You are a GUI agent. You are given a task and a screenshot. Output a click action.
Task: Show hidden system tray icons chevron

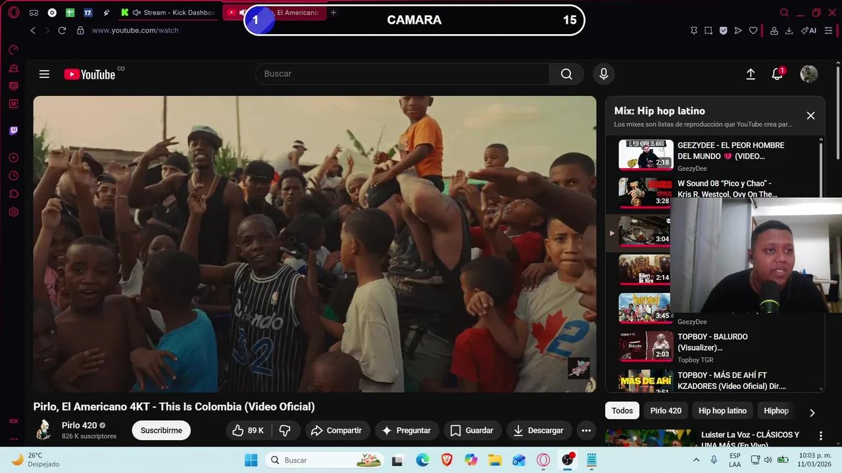(x=696, y=460)
